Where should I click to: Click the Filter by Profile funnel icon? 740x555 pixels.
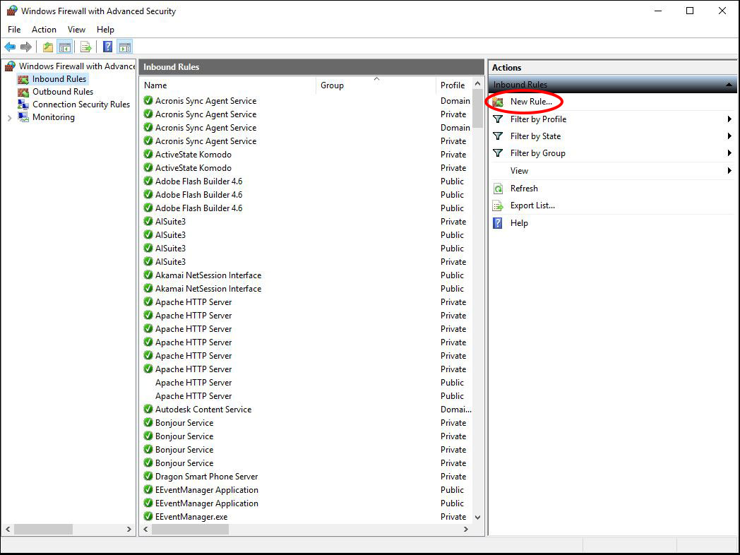pos(498,119)
